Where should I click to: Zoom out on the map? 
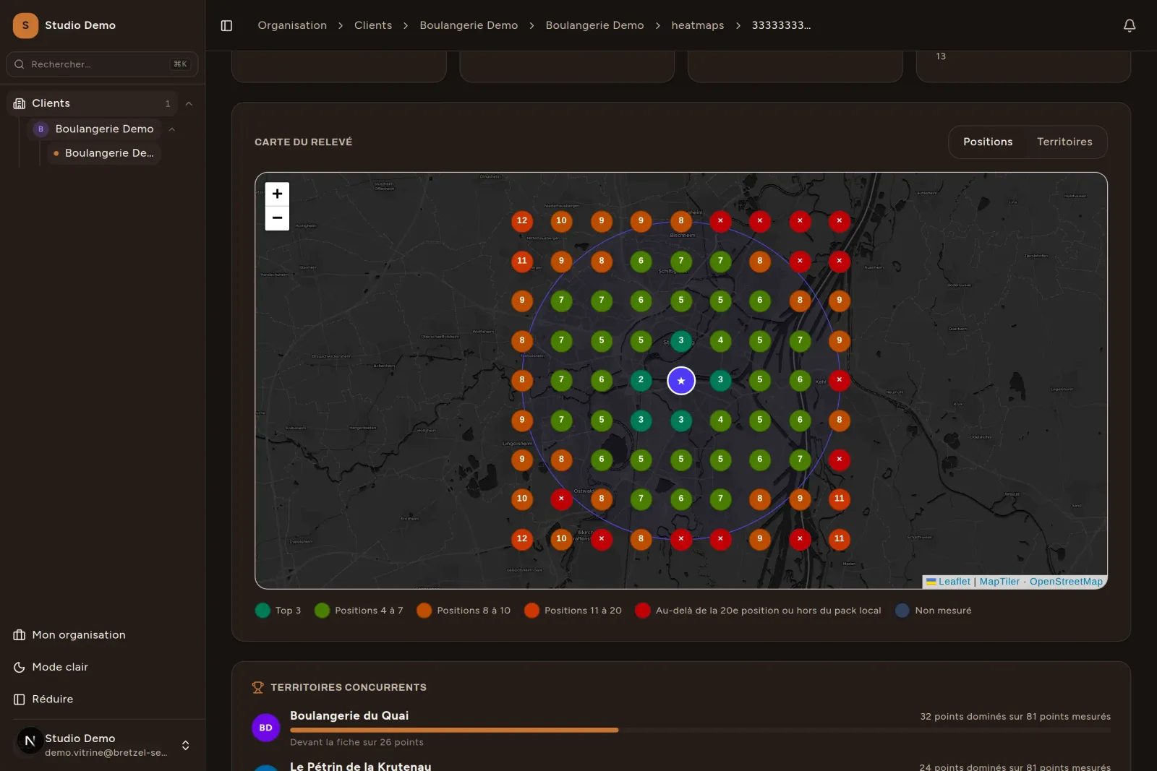pos(277,218)
